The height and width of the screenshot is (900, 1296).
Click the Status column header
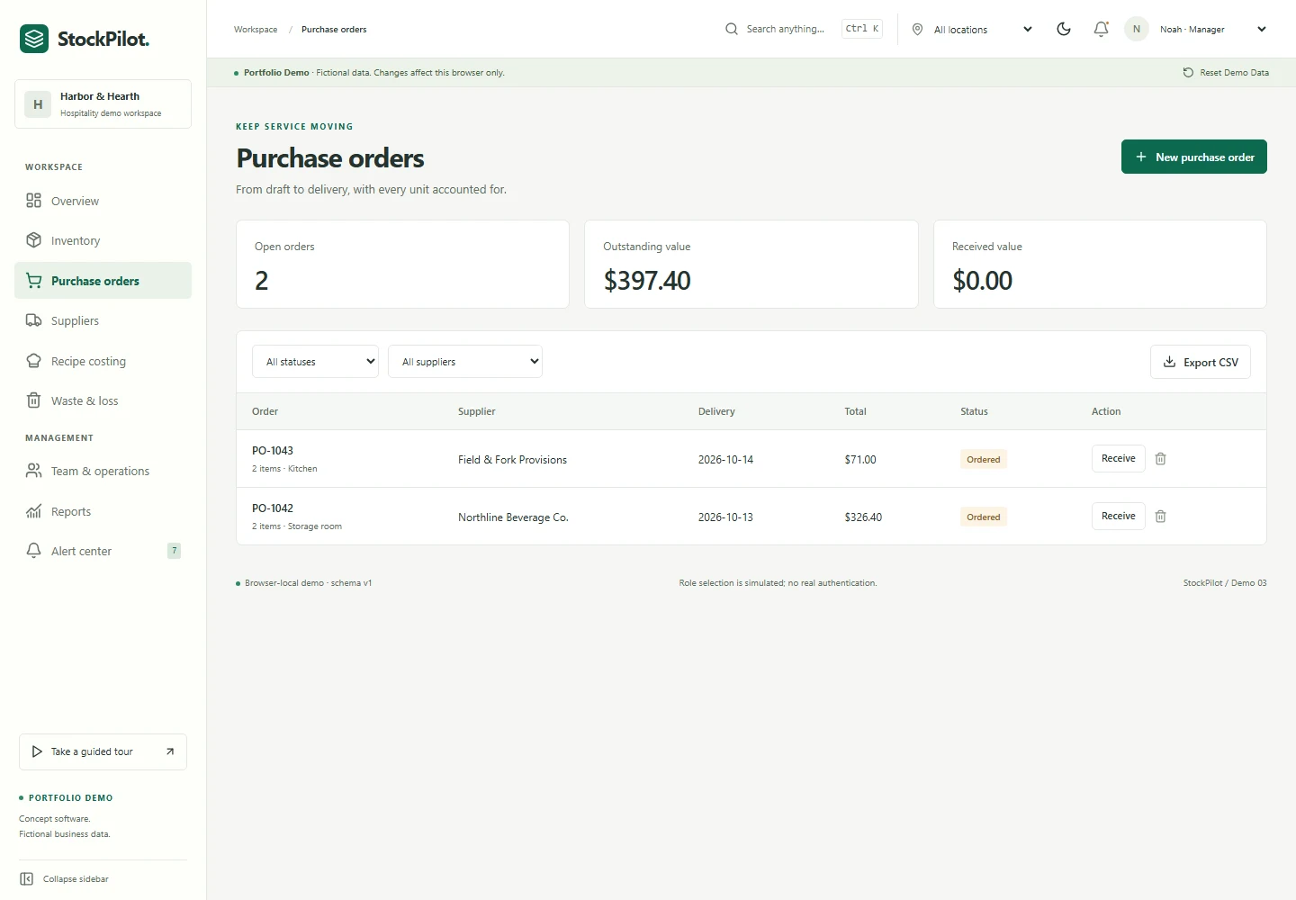coord(974,411)
